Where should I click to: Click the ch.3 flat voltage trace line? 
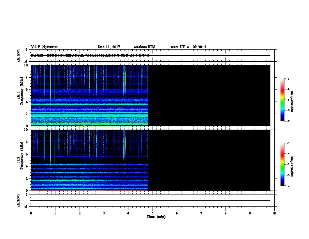pos(151,201)
